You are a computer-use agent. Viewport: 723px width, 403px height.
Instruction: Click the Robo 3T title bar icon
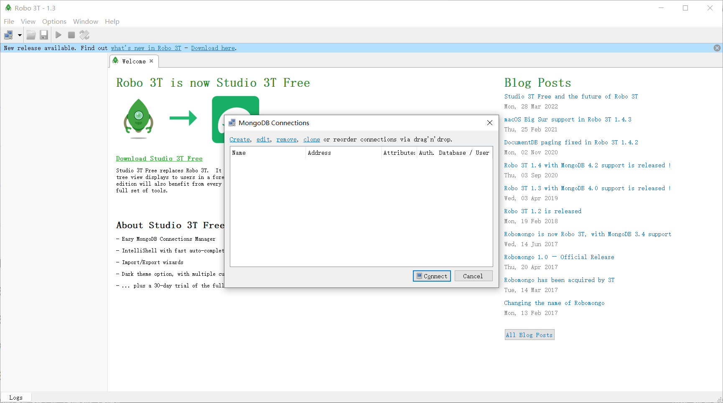tap(8, 8)
